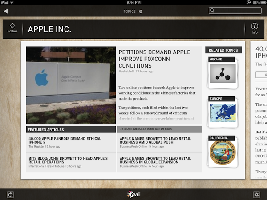
Task: Open Bits Blog John Browett article
Action: tap(71, 162)
